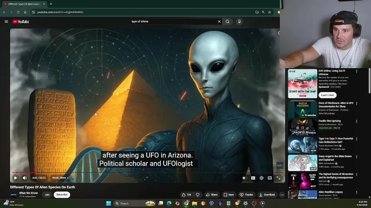Clear the search box with X
The image size is (371, 208).
coord(219,21)
